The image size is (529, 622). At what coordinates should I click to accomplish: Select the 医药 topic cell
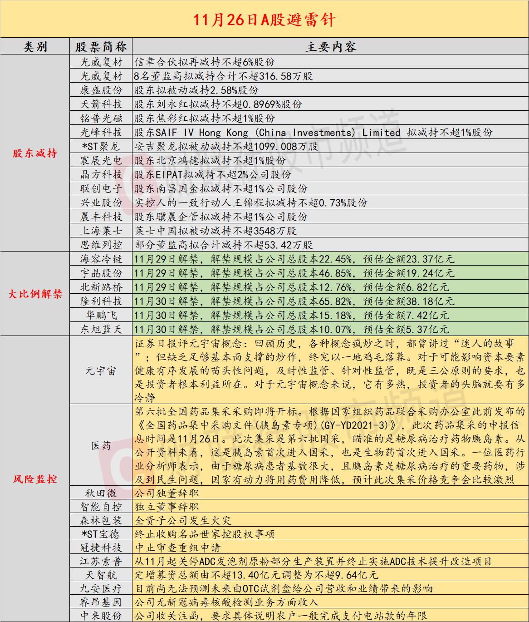point(101,445)
